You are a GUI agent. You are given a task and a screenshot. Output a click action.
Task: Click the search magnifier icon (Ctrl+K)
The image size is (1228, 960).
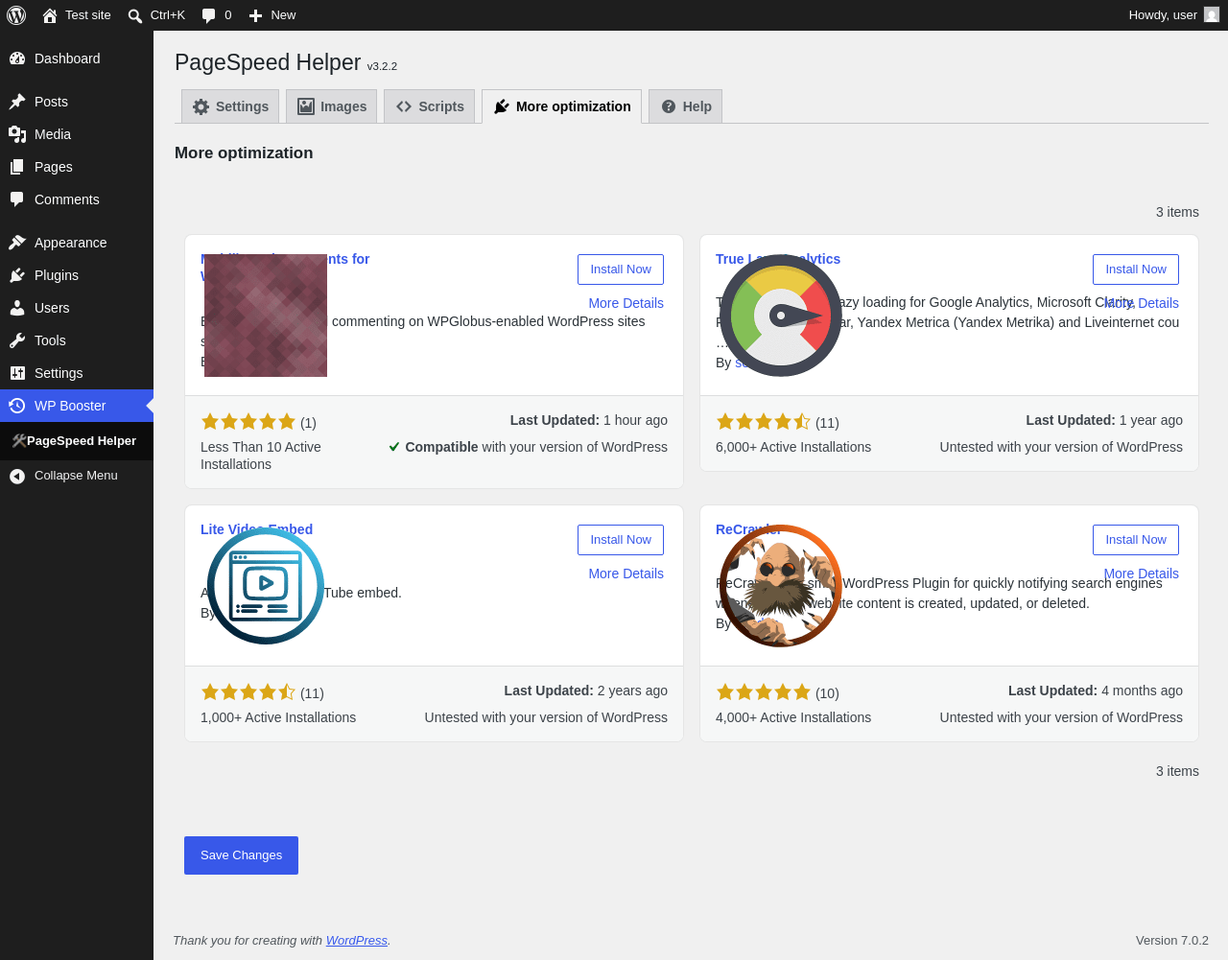click(135, 15)
